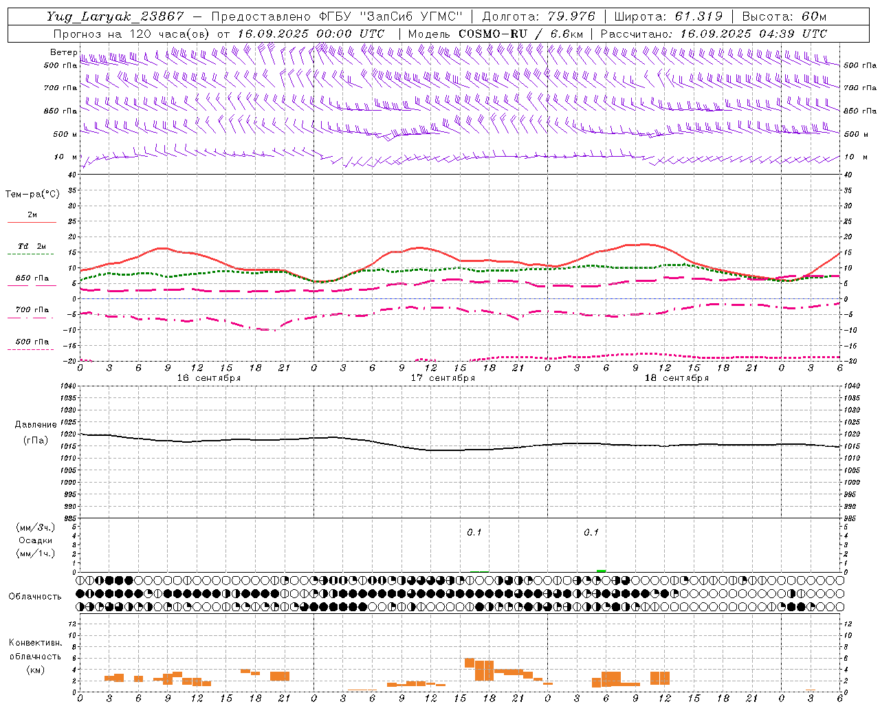
Task: Click the 0.1 precipitation value on 17 сентября
Action: point(474,533)
